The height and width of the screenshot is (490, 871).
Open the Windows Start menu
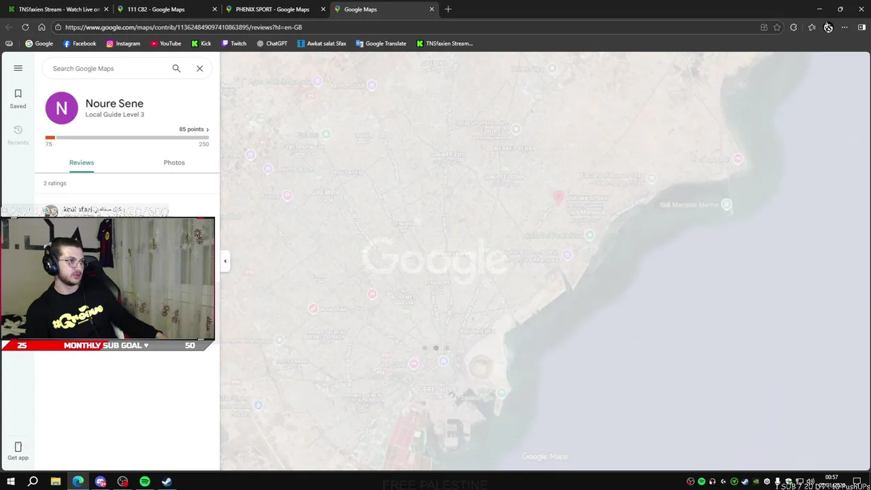point(11,482)
